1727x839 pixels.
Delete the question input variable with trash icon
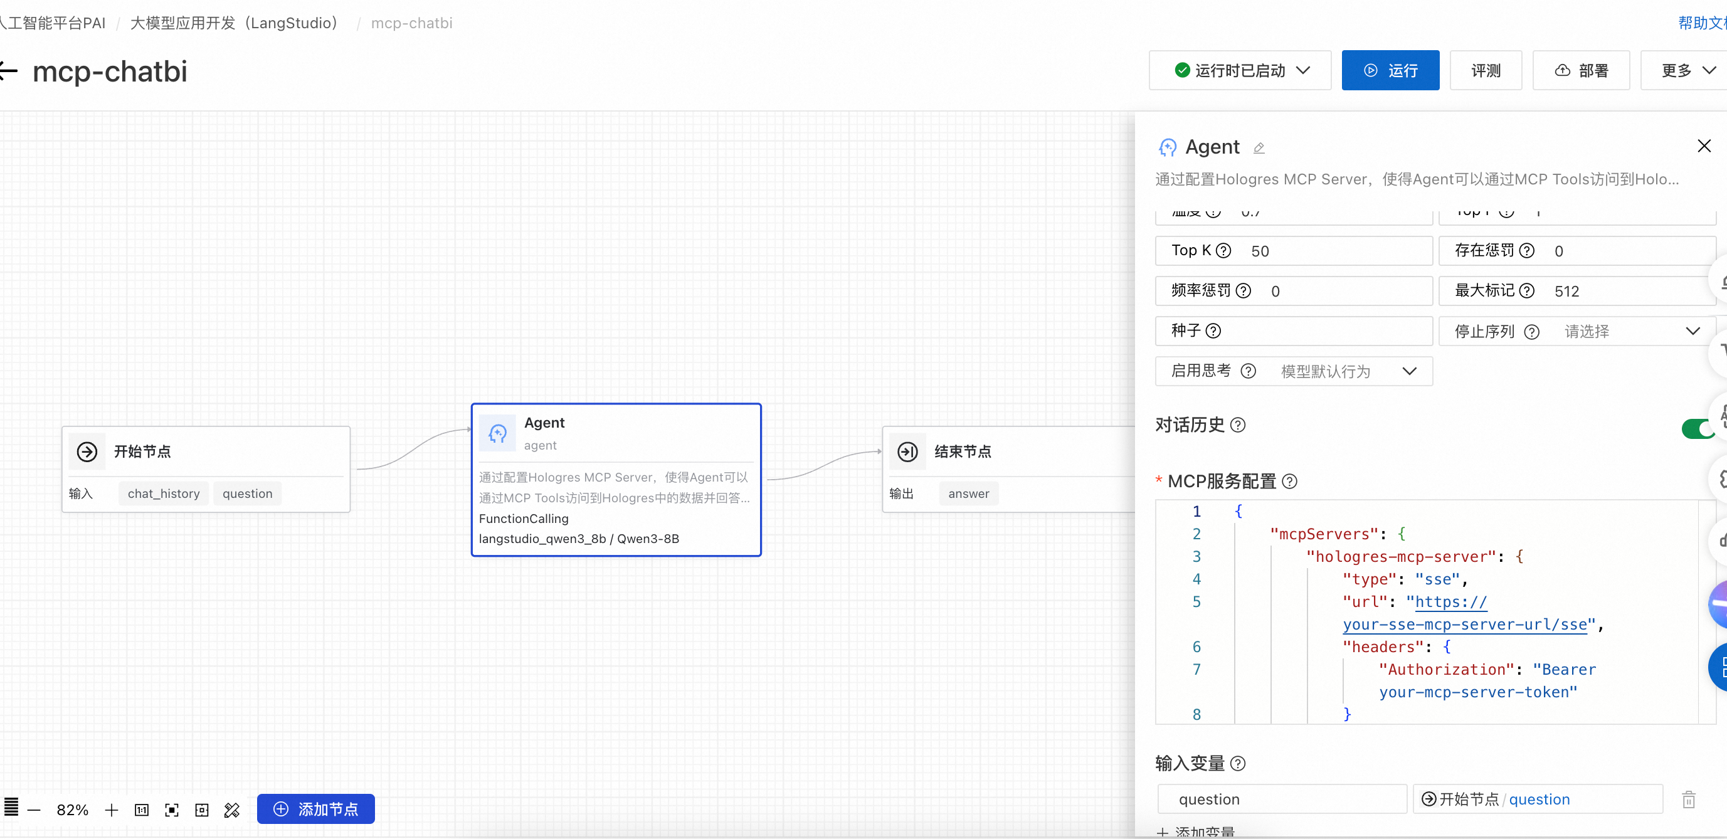pyautogui.click(x=1688, y=799)
